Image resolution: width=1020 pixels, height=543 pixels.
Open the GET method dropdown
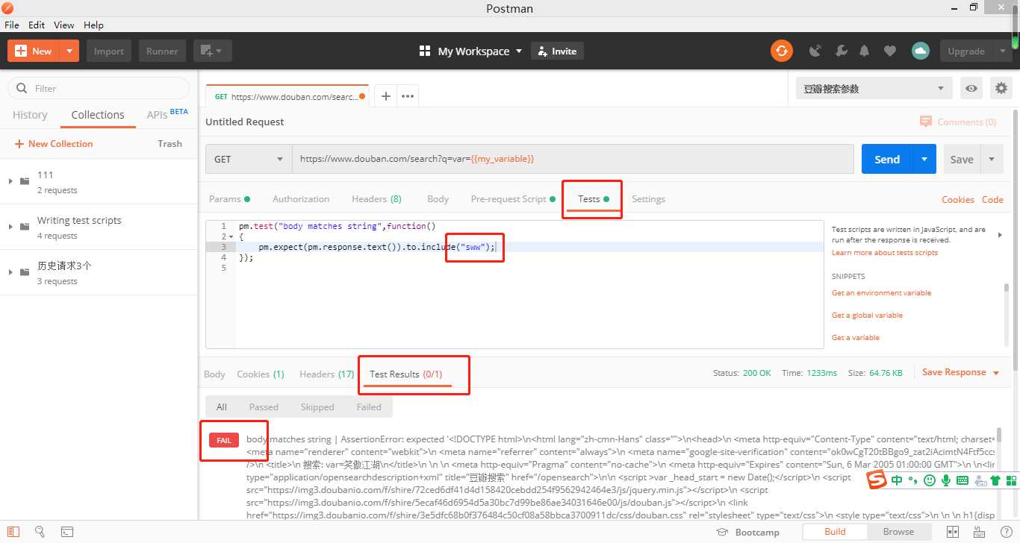tap(249, 159)
